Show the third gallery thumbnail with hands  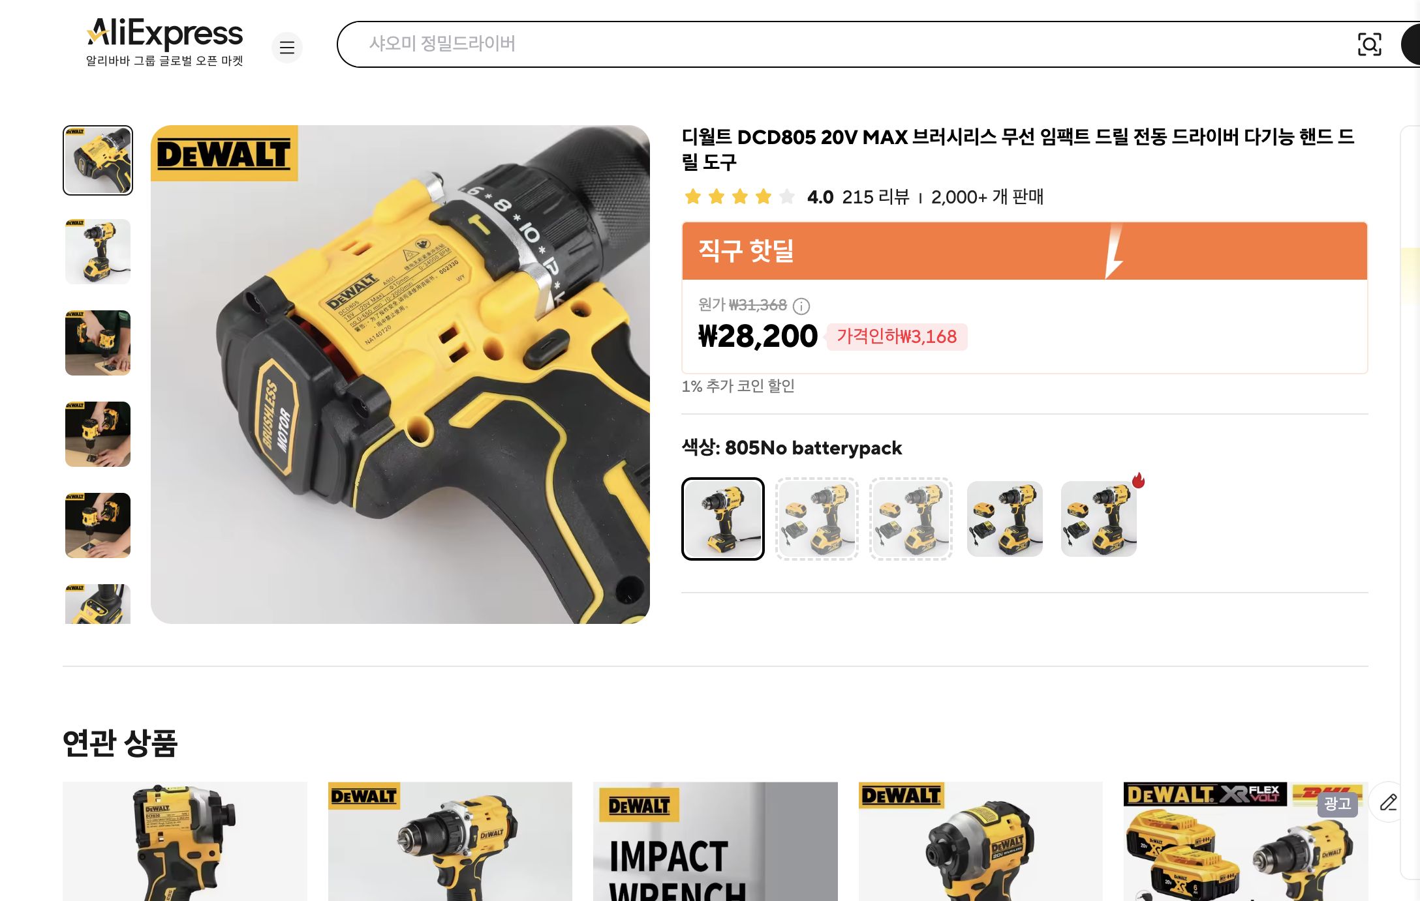98,343
